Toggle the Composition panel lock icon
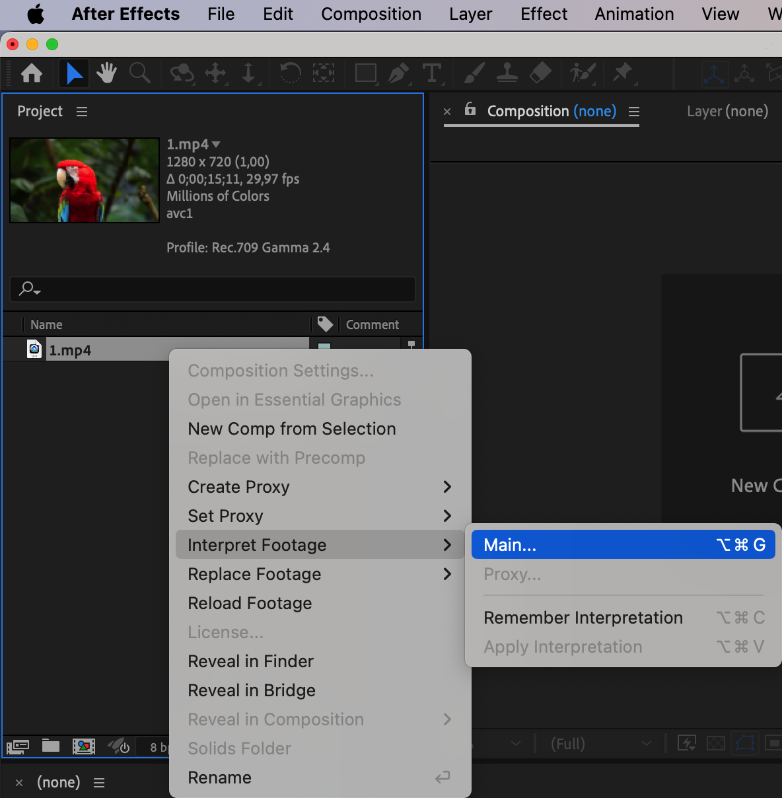 pyautogui.click(x=470, y=110)
